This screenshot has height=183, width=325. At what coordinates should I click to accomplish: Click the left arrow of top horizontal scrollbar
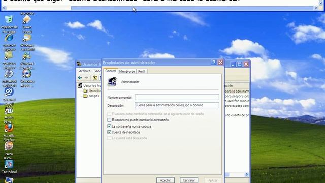pyautogui.click(x=4, y=8)
